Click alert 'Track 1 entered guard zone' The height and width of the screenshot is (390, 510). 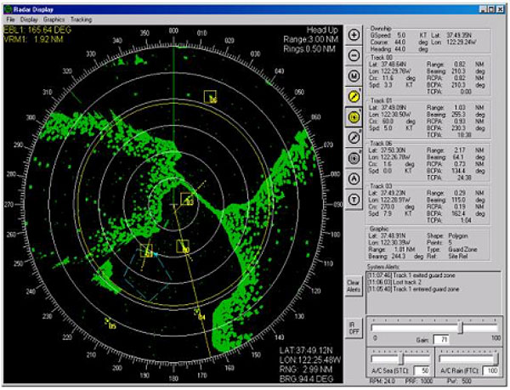[x=413, y=289]
